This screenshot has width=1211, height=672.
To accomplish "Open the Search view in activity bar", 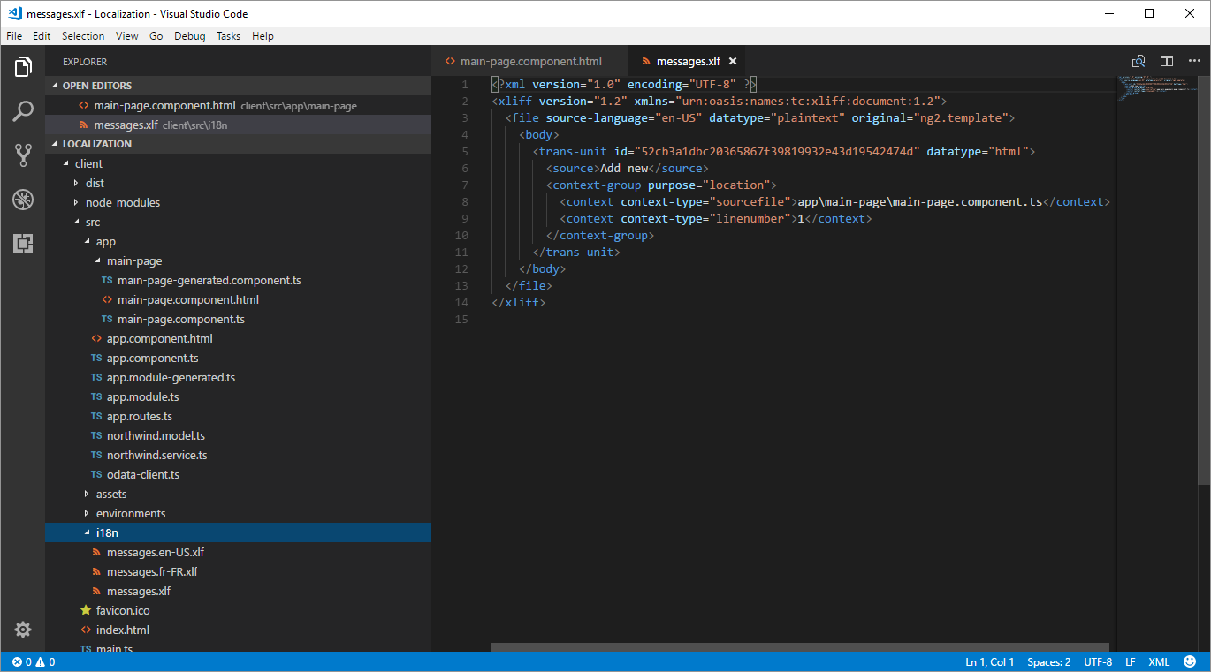I will (x=23, y=111).
